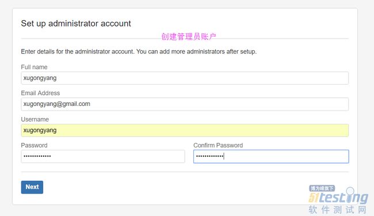374x216 pixels.
Task: Click the divider line above the Next button
Action: (185, 172)
